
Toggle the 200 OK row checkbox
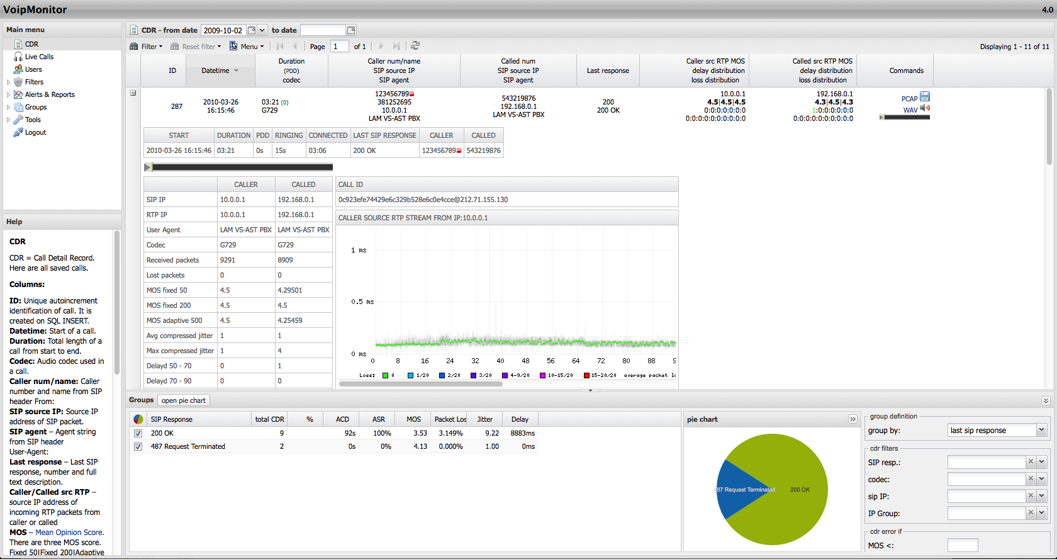click(138, 433)
